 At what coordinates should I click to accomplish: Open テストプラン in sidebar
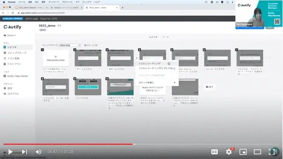12,64
